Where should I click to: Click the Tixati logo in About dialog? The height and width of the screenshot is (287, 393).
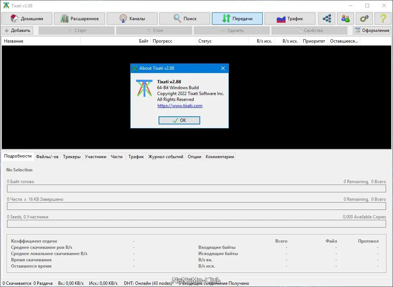144,88
